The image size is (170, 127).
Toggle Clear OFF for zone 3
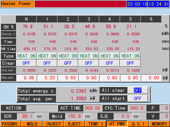(89, 63)
